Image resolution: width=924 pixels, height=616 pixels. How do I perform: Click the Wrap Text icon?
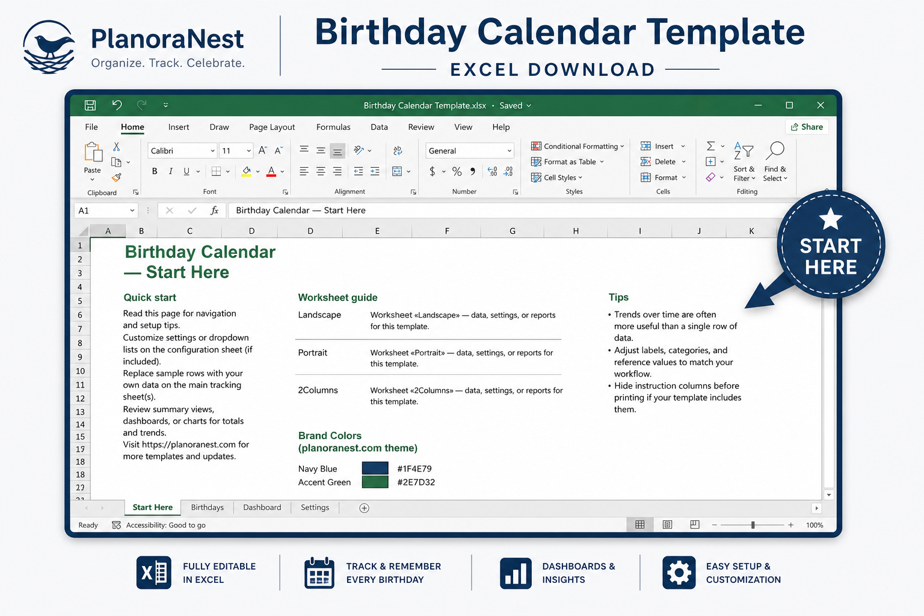tap(398, 150)
